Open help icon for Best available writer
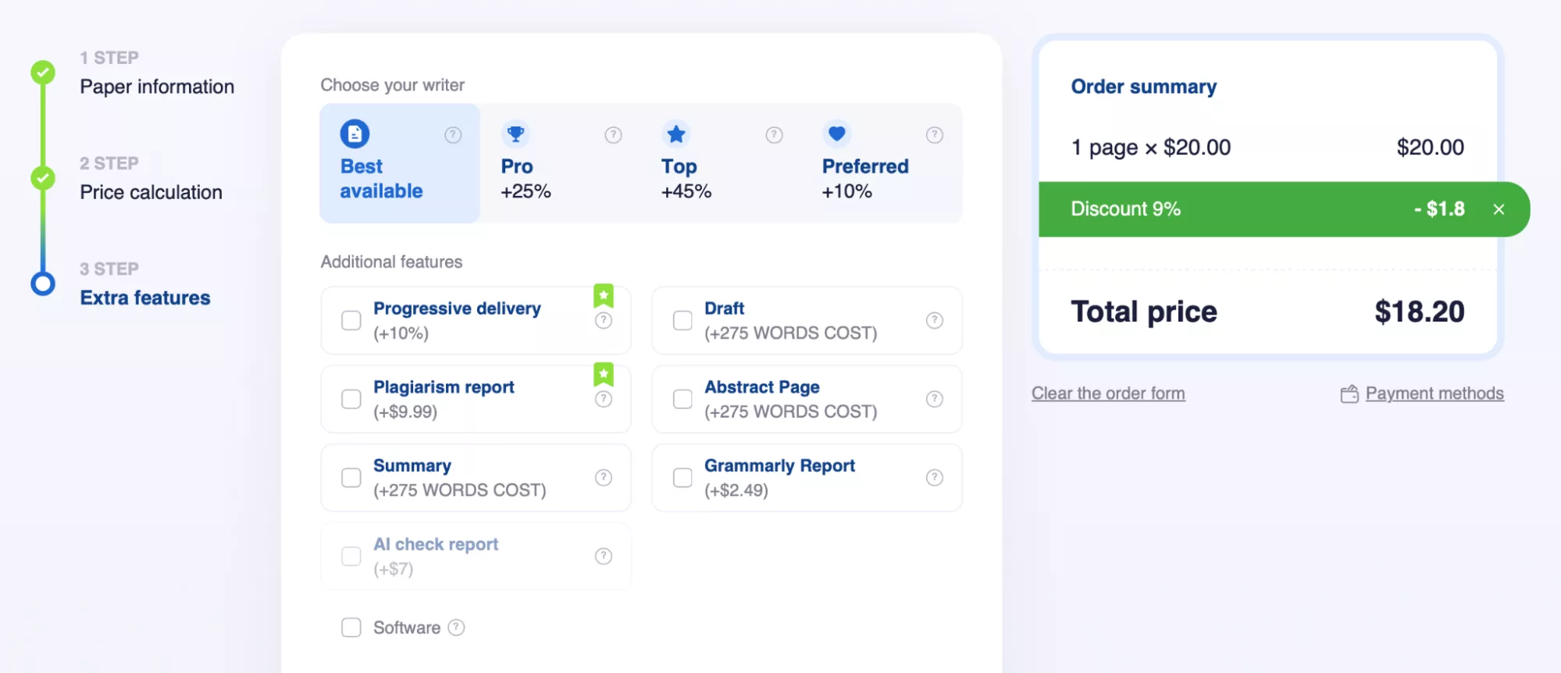The image size is (1561, 673). coord(453,135)
